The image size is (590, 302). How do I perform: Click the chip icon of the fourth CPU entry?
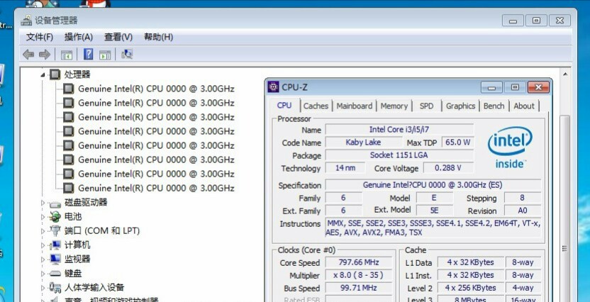(68, 131)
